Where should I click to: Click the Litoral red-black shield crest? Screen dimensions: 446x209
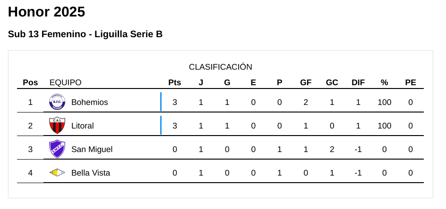tap(57, 126)
